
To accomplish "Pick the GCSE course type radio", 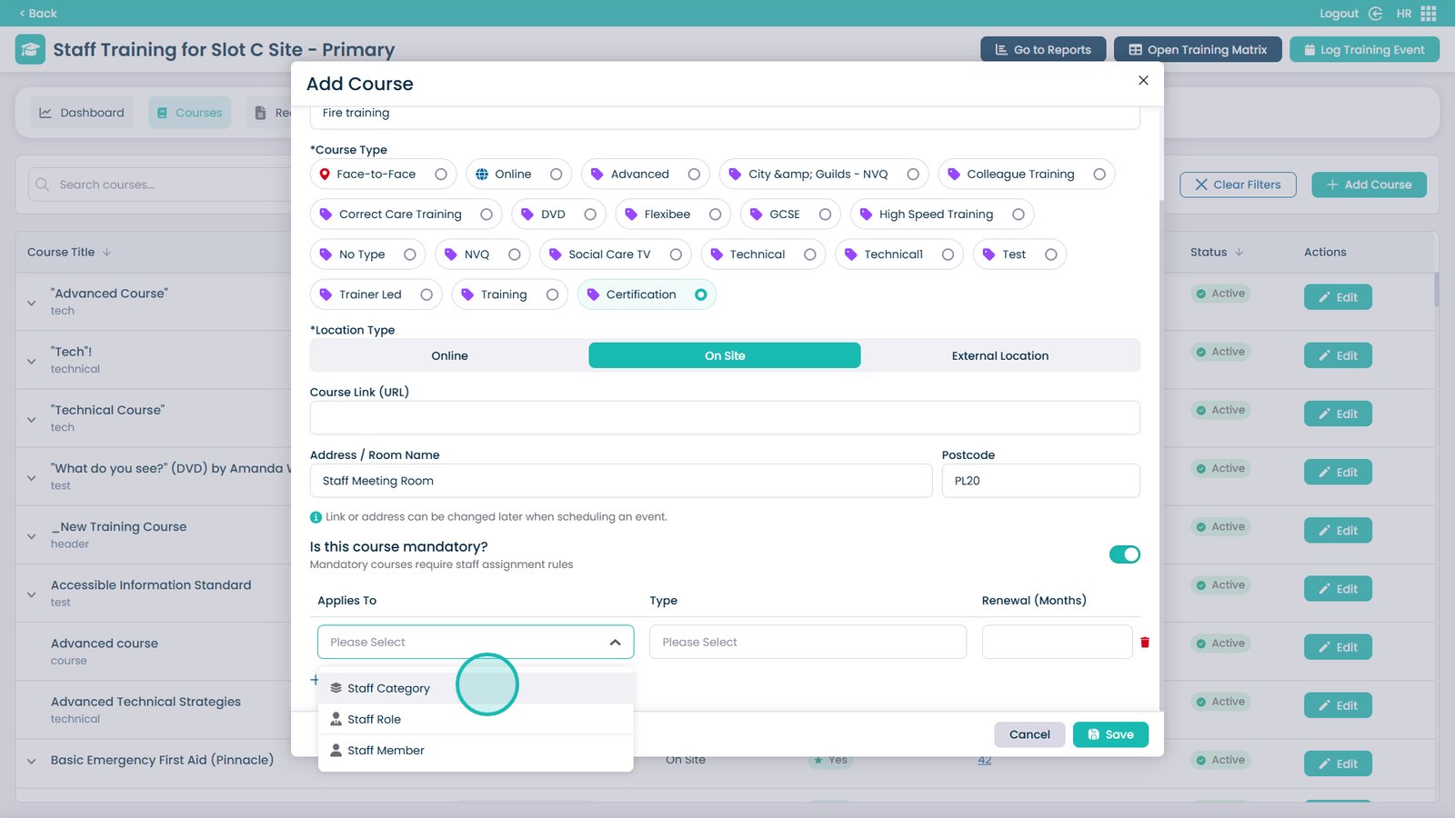I will (825, 214).
